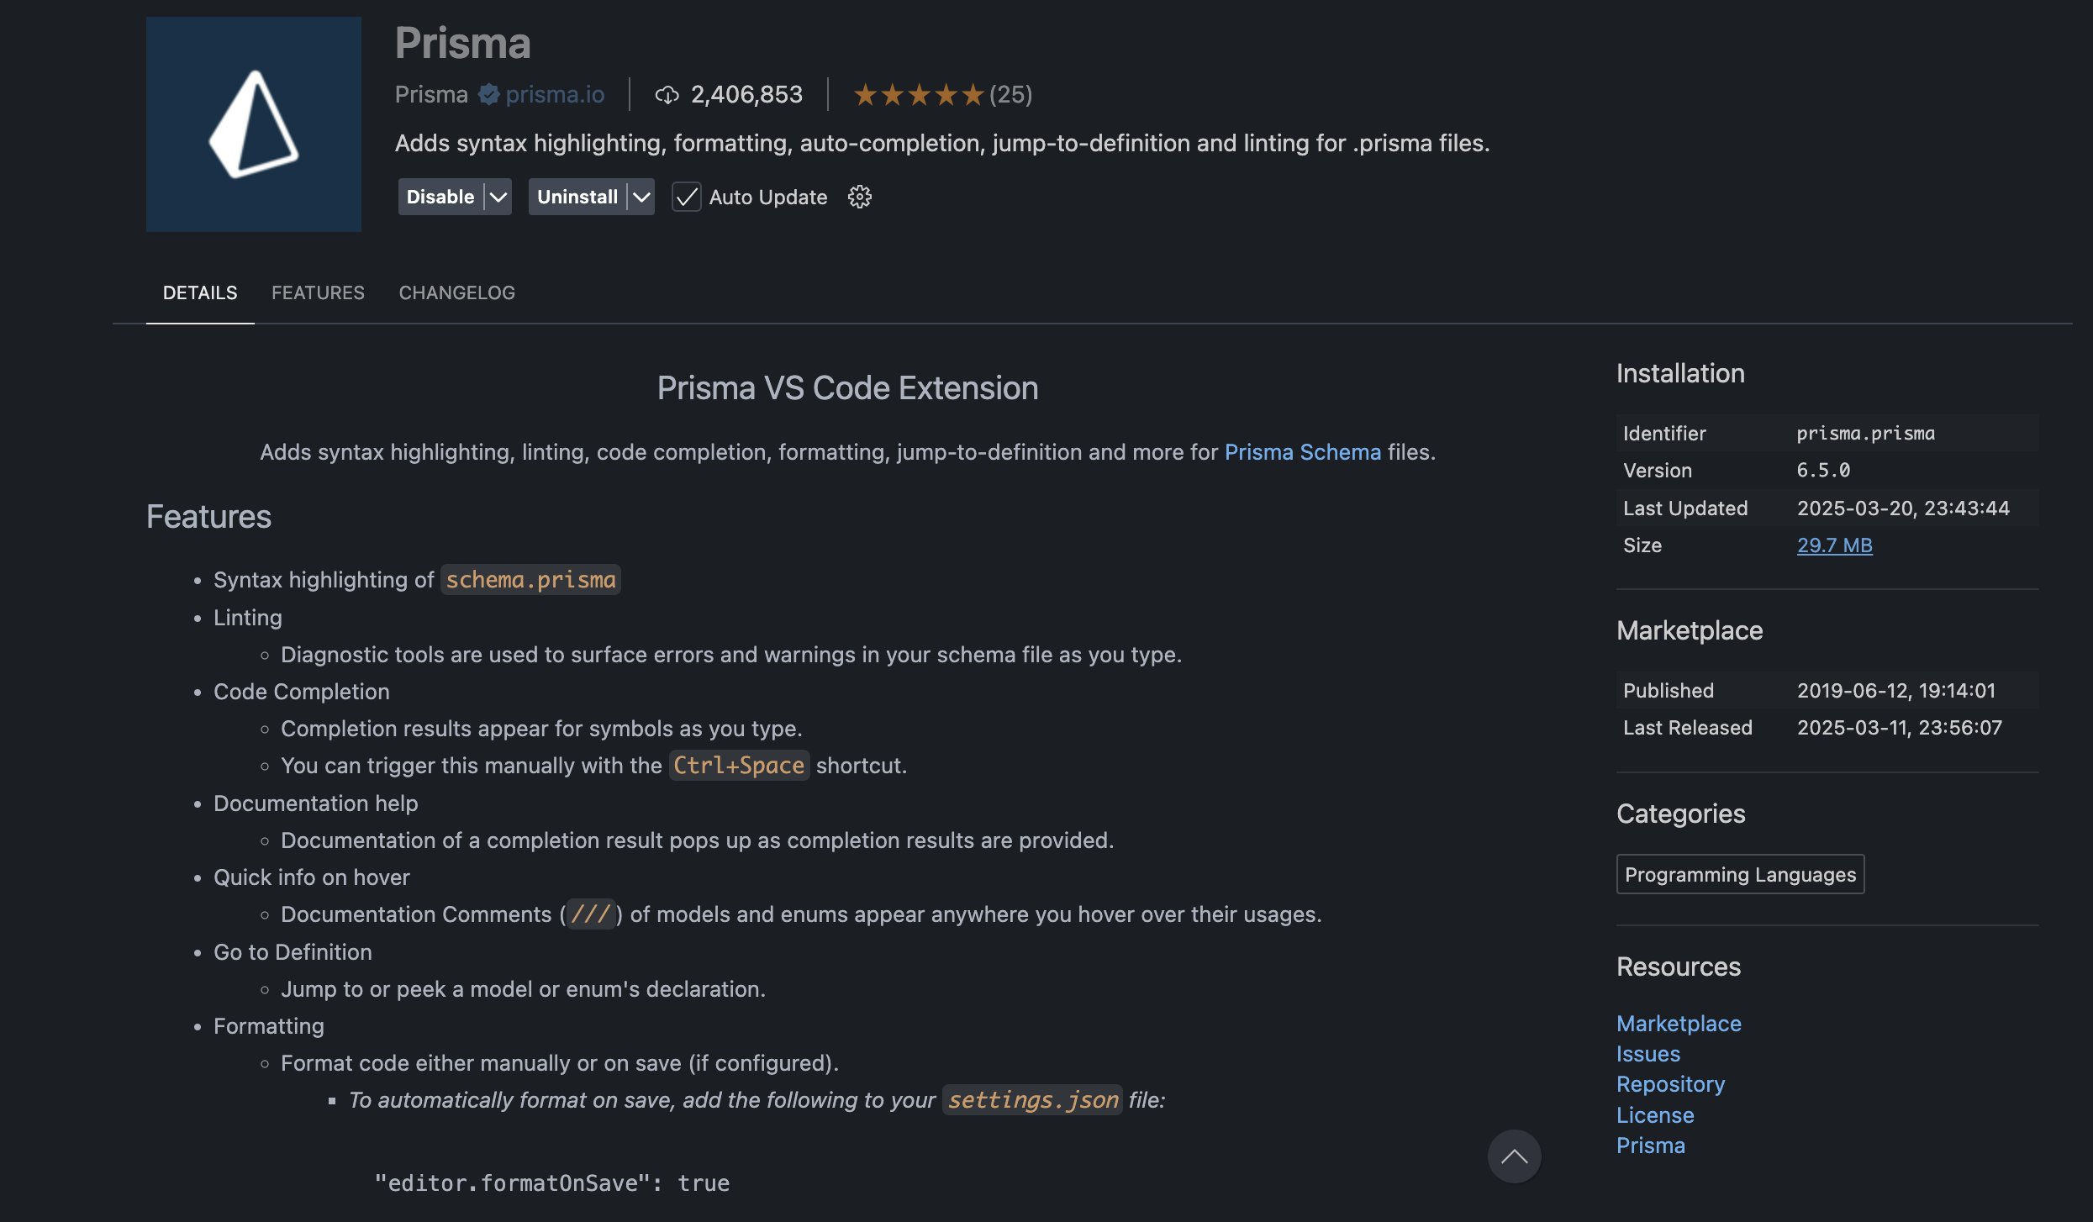Click the verified publisher badge icon
This screenshot has height=1222, width=2093.
tap(488, 94)
